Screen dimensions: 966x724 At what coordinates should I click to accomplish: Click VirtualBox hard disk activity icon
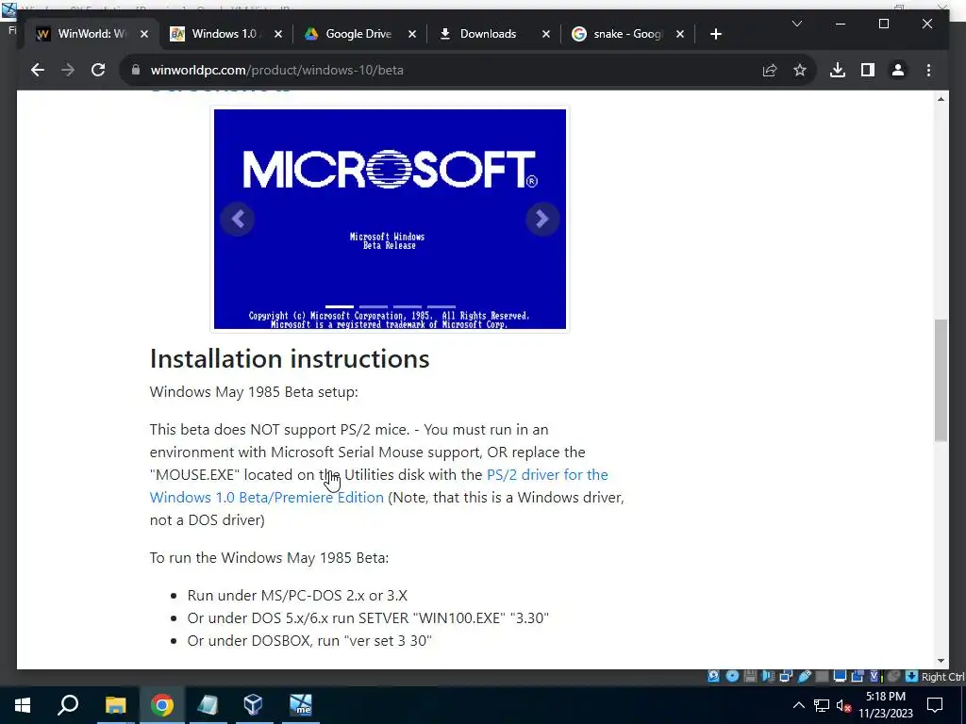click(x=713, y=677)
